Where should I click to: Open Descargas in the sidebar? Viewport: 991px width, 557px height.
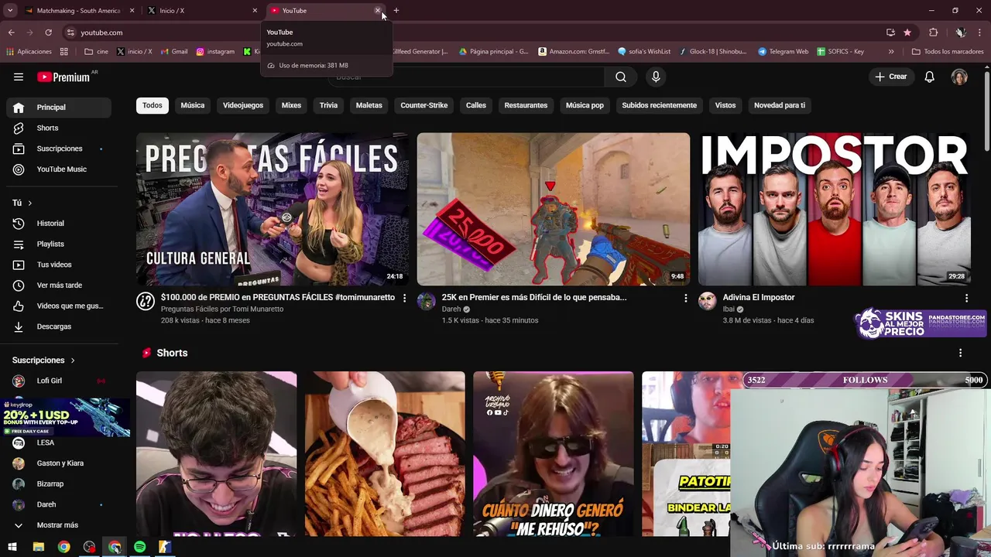click(59, 326)
